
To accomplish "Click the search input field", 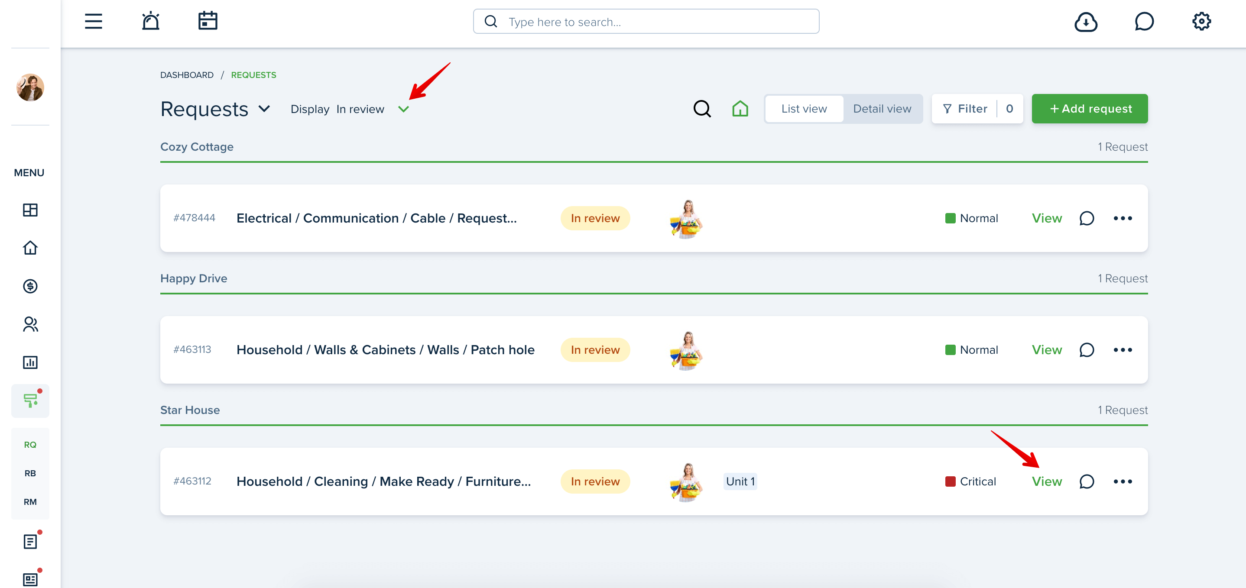I will [x=646, y=21].
